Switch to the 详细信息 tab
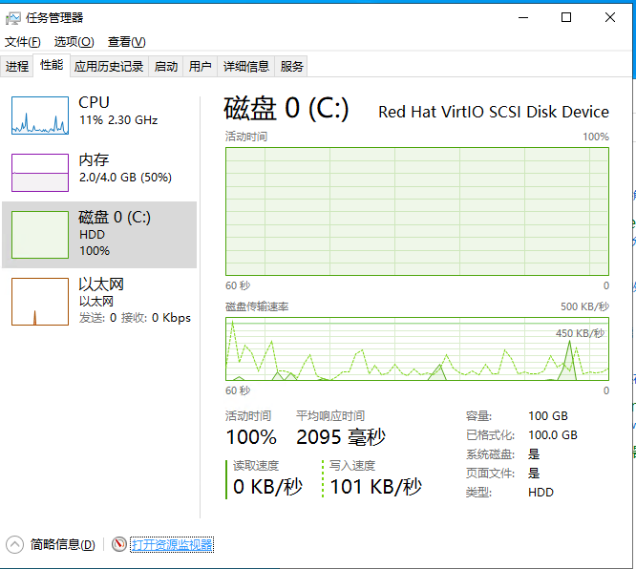 coord(246,66)
